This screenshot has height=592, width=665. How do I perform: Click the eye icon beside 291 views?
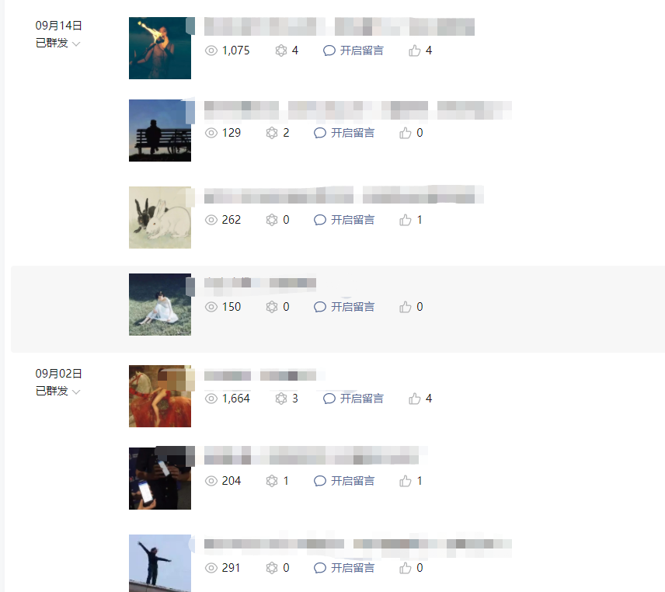tap(211, 568)
